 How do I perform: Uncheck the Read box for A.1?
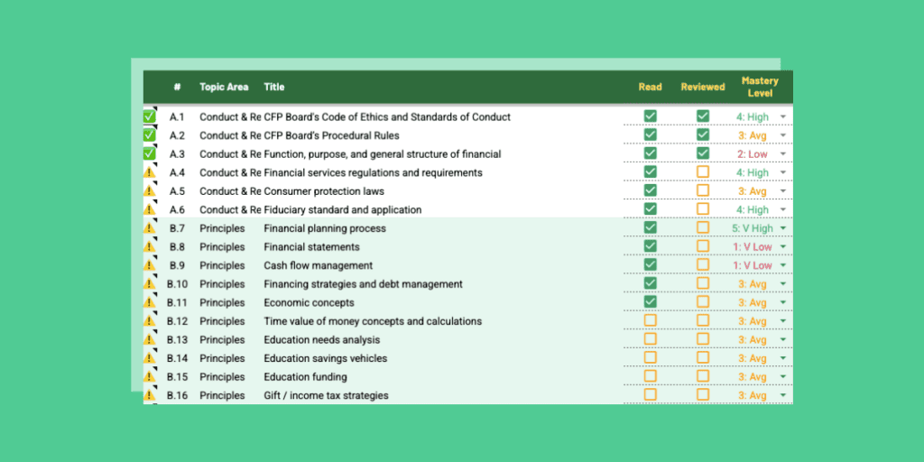(x=650, y=116)
